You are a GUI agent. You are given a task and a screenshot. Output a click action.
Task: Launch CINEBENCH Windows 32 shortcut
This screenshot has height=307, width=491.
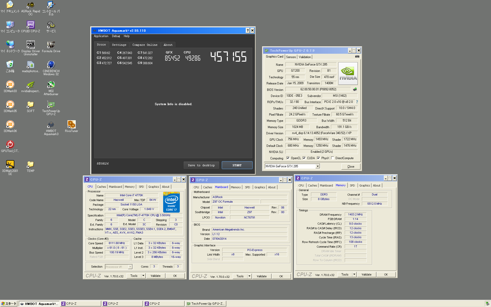[x=51, y=68]
